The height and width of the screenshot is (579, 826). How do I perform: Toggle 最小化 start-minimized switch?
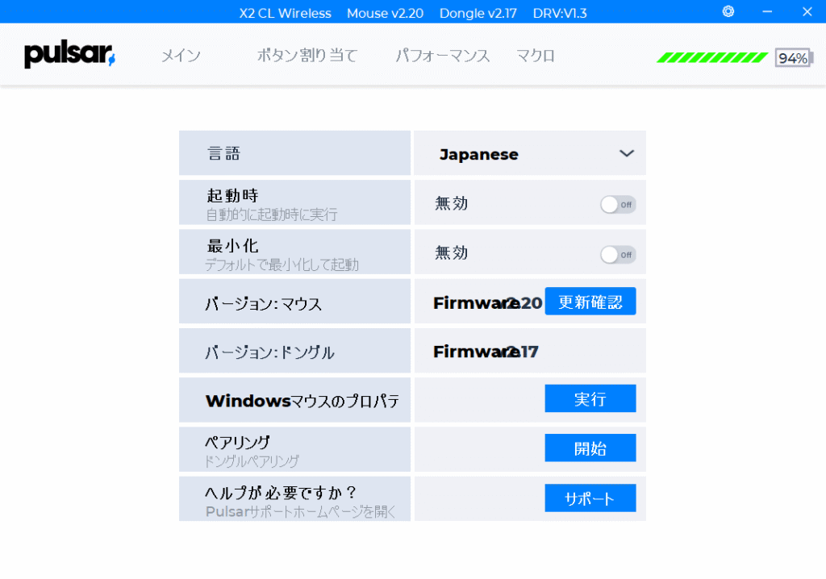tap(618, 255)
